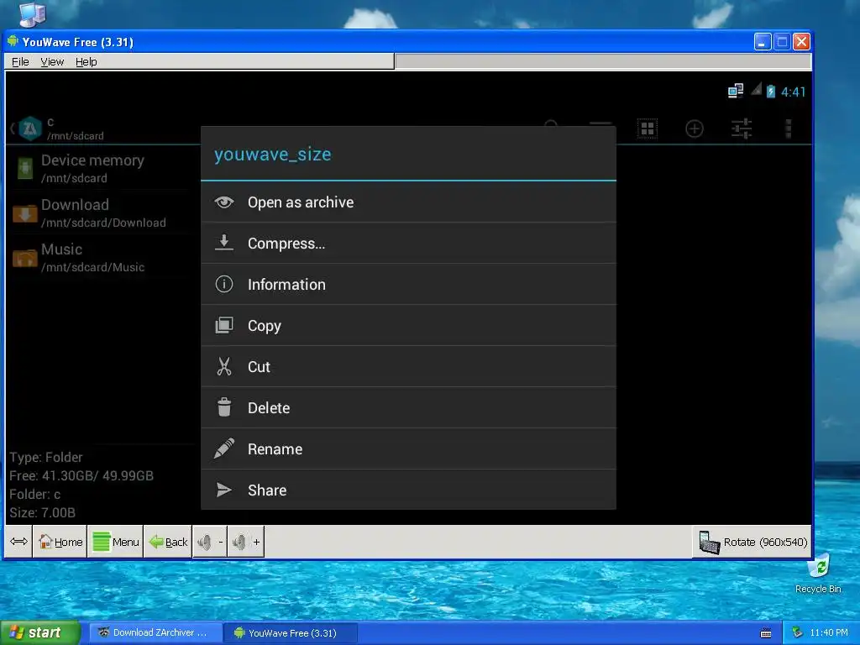Click the ZArchiver logo icon
This screenshot has height=645, width=860.
click(29, 128)
